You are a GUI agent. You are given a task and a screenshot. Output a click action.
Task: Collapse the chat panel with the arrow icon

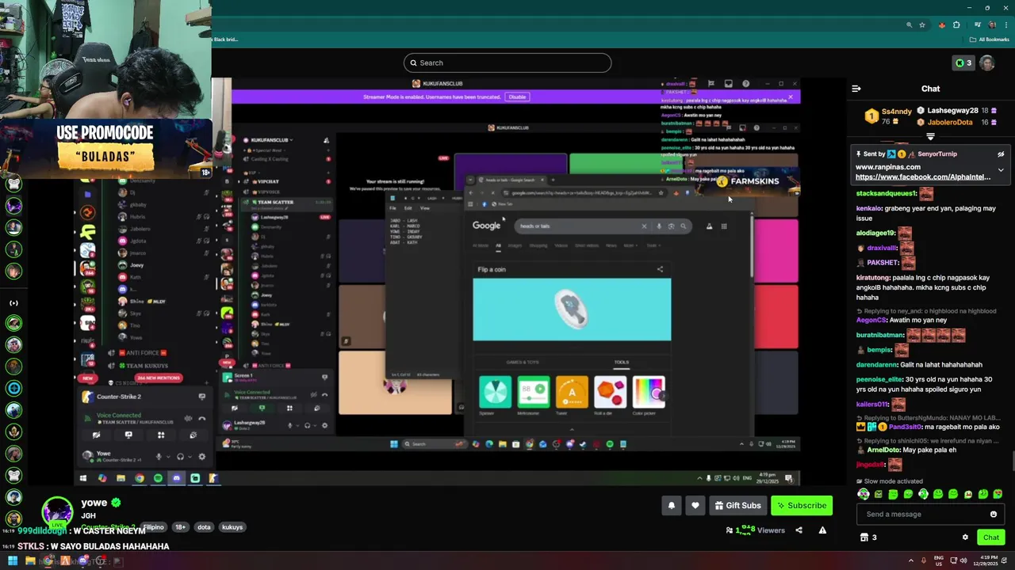tap(856, 89)
